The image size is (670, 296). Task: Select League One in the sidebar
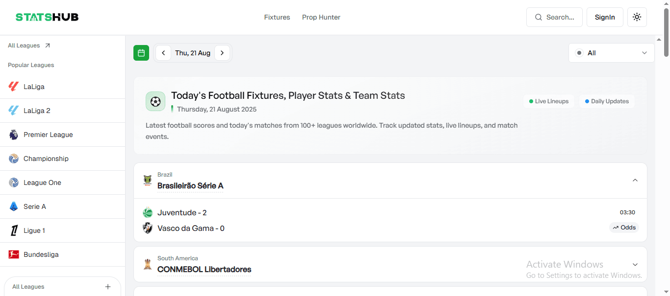coord(62,182)
